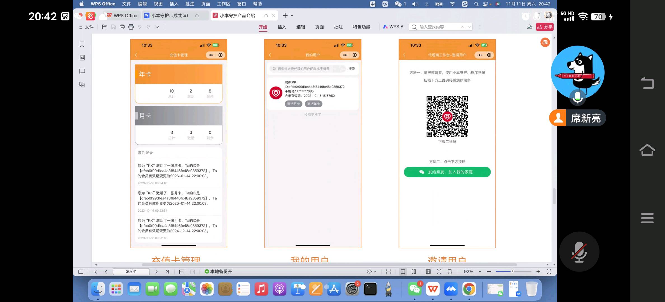
Task: Go to the previous page arrow
Action: (106, 272)
